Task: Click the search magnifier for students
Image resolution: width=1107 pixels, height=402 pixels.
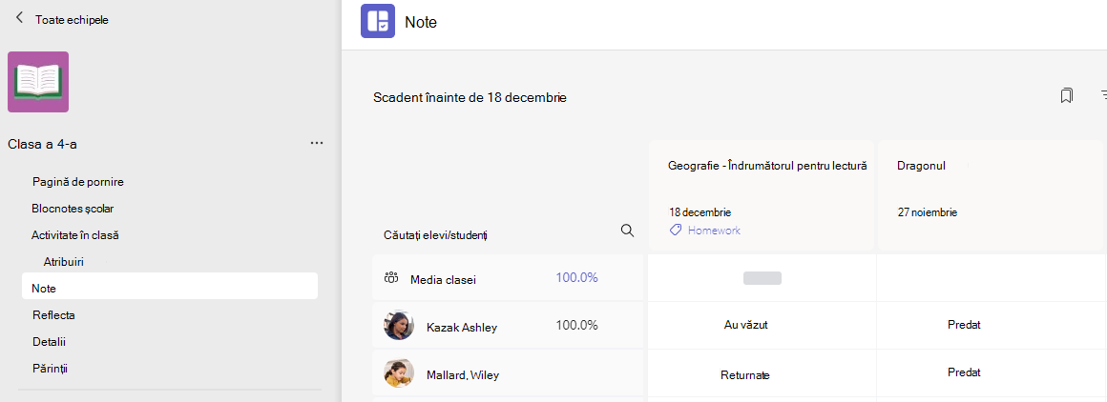Action: click(627, 231)
